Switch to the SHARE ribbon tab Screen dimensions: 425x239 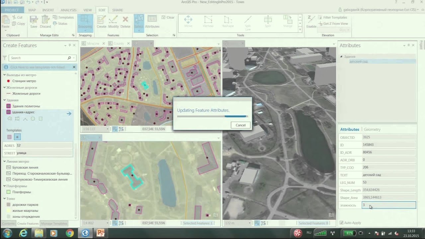118,10
